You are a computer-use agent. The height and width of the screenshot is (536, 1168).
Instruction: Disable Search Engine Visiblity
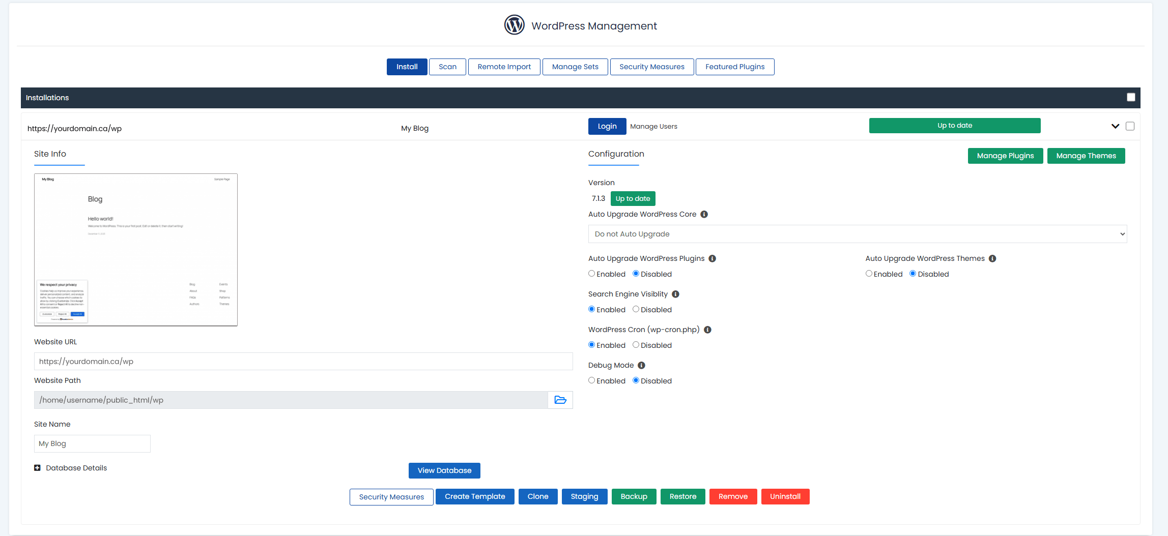(636, 309)
